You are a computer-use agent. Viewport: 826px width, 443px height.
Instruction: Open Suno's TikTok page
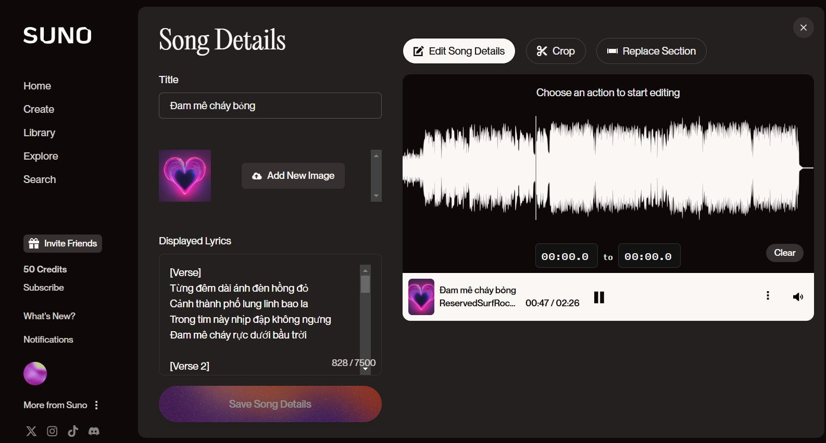(x=73, y=431)
